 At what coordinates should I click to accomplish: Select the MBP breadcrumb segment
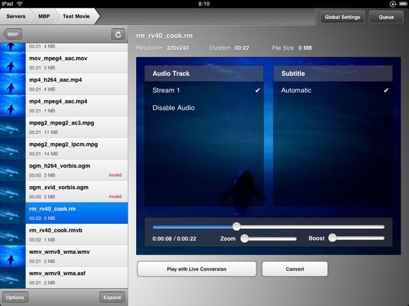[44, 16]
